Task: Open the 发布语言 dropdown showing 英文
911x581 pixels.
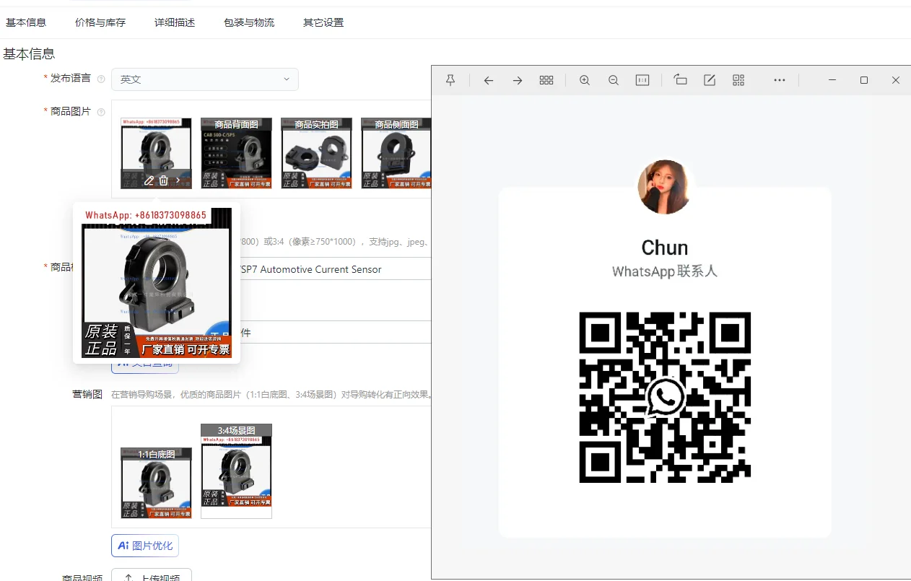Action: (x=205, y=79)
